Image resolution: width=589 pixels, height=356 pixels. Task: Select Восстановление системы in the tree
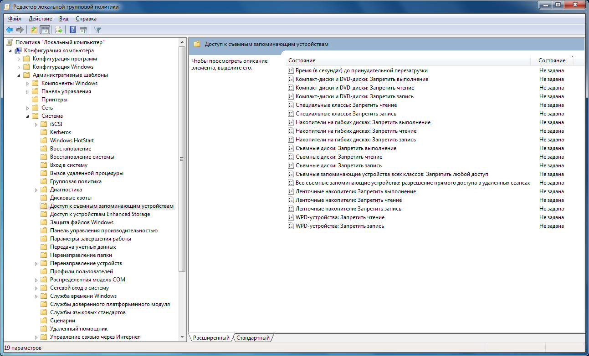pos(82,157)
